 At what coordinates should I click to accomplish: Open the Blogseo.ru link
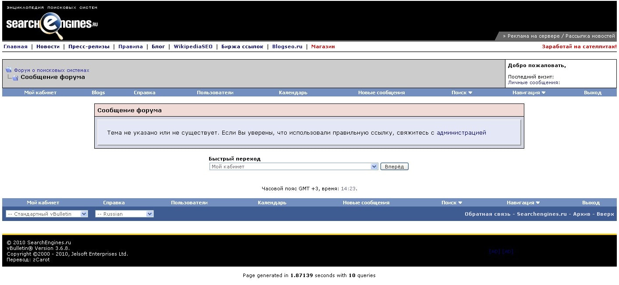[287, 46]
